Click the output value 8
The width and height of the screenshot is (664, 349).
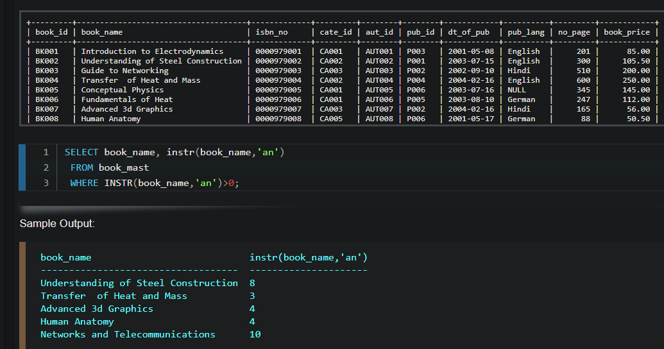pos(252,283)
